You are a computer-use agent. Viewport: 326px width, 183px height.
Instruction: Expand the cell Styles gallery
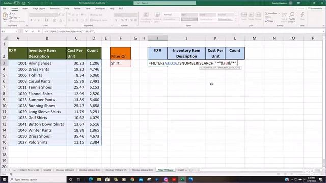click(236, 20)
